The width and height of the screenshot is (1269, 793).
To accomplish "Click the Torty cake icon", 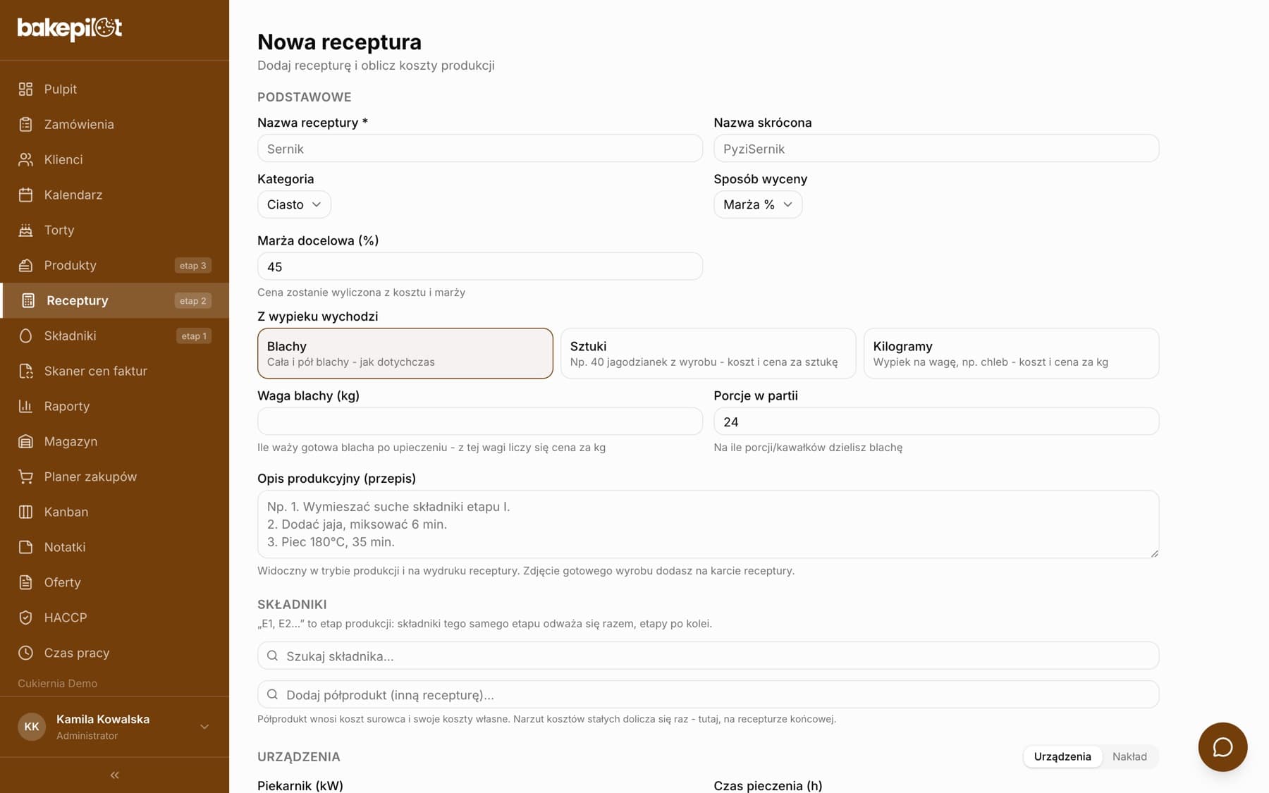I will click(26, 230).
